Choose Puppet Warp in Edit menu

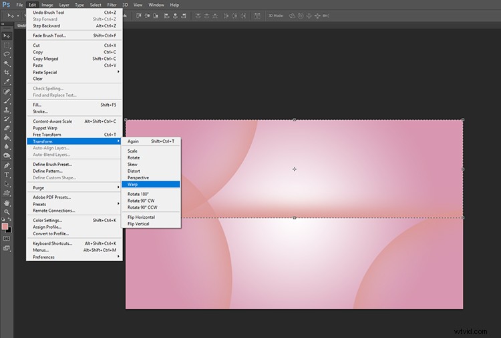74,128
